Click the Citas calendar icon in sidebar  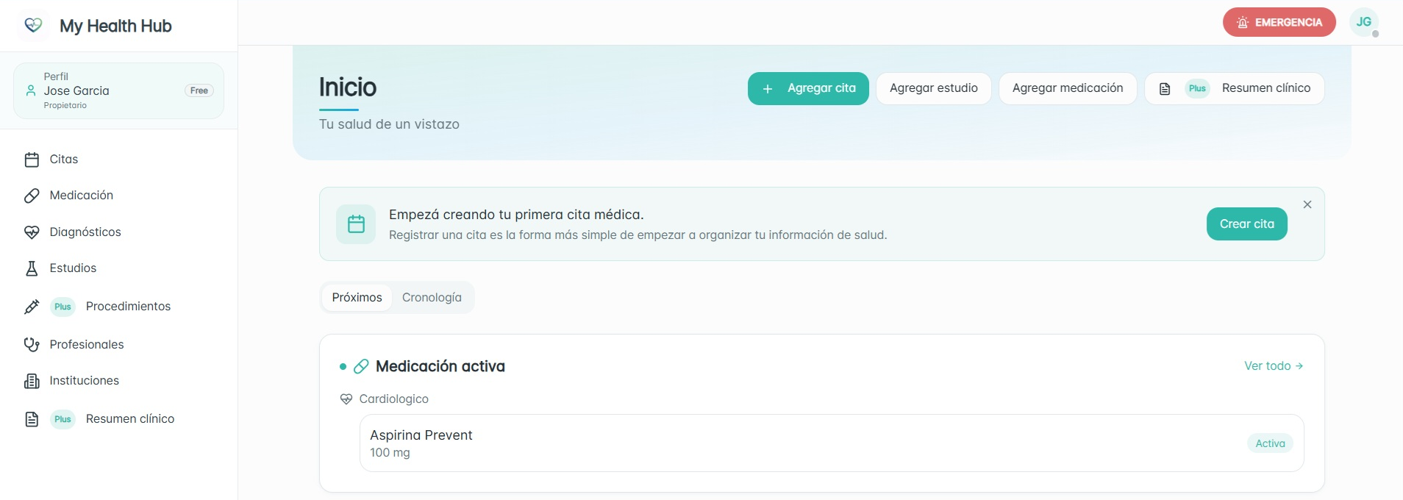(32, 160)
